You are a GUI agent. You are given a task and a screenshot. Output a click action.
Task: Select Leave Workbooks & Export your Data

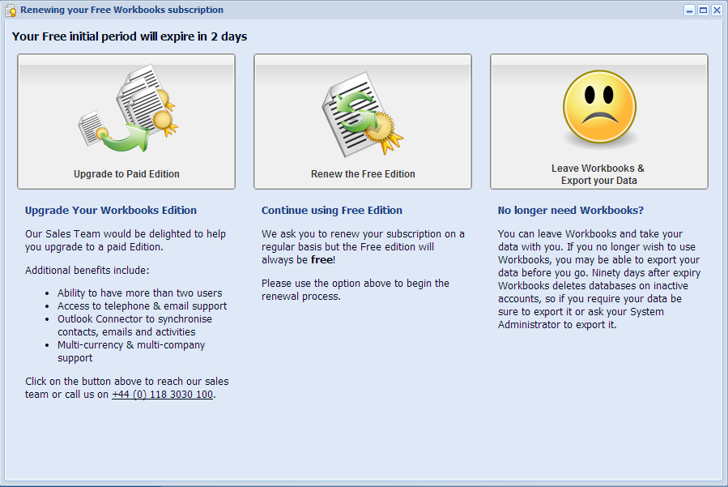pyautogui.click(x=599, y=122)
